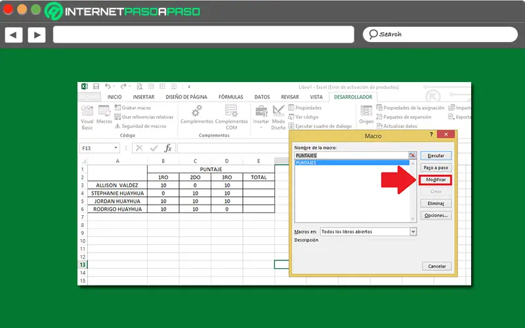Open the Visual Basic editor icon

pos(87,113)
